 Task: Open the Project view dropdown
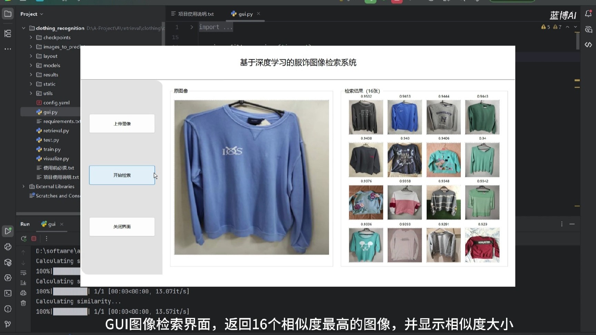32,14
